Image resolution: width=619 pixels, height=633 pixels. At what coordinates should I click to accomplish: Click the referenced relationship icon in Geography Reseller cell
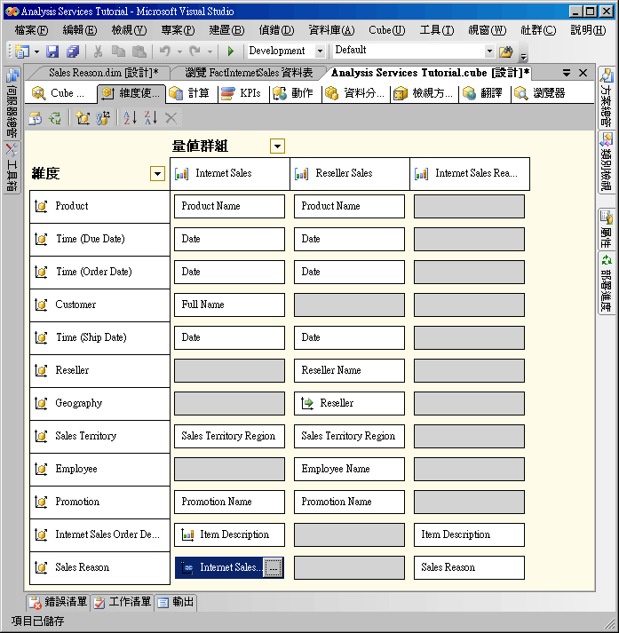point(307,403)
